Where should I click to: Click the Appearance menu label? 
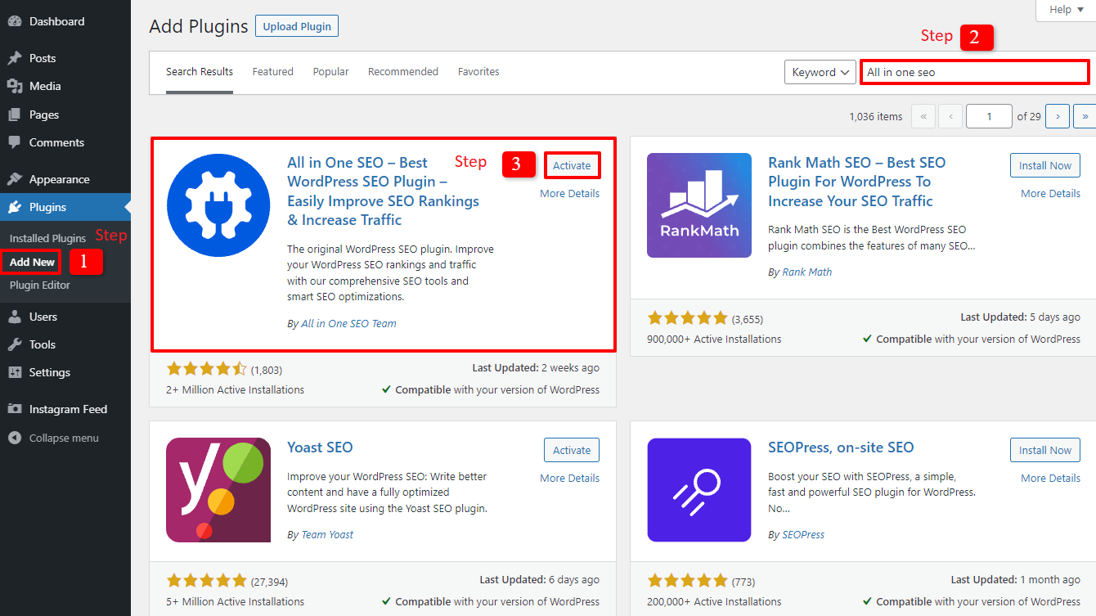point(60,179)
